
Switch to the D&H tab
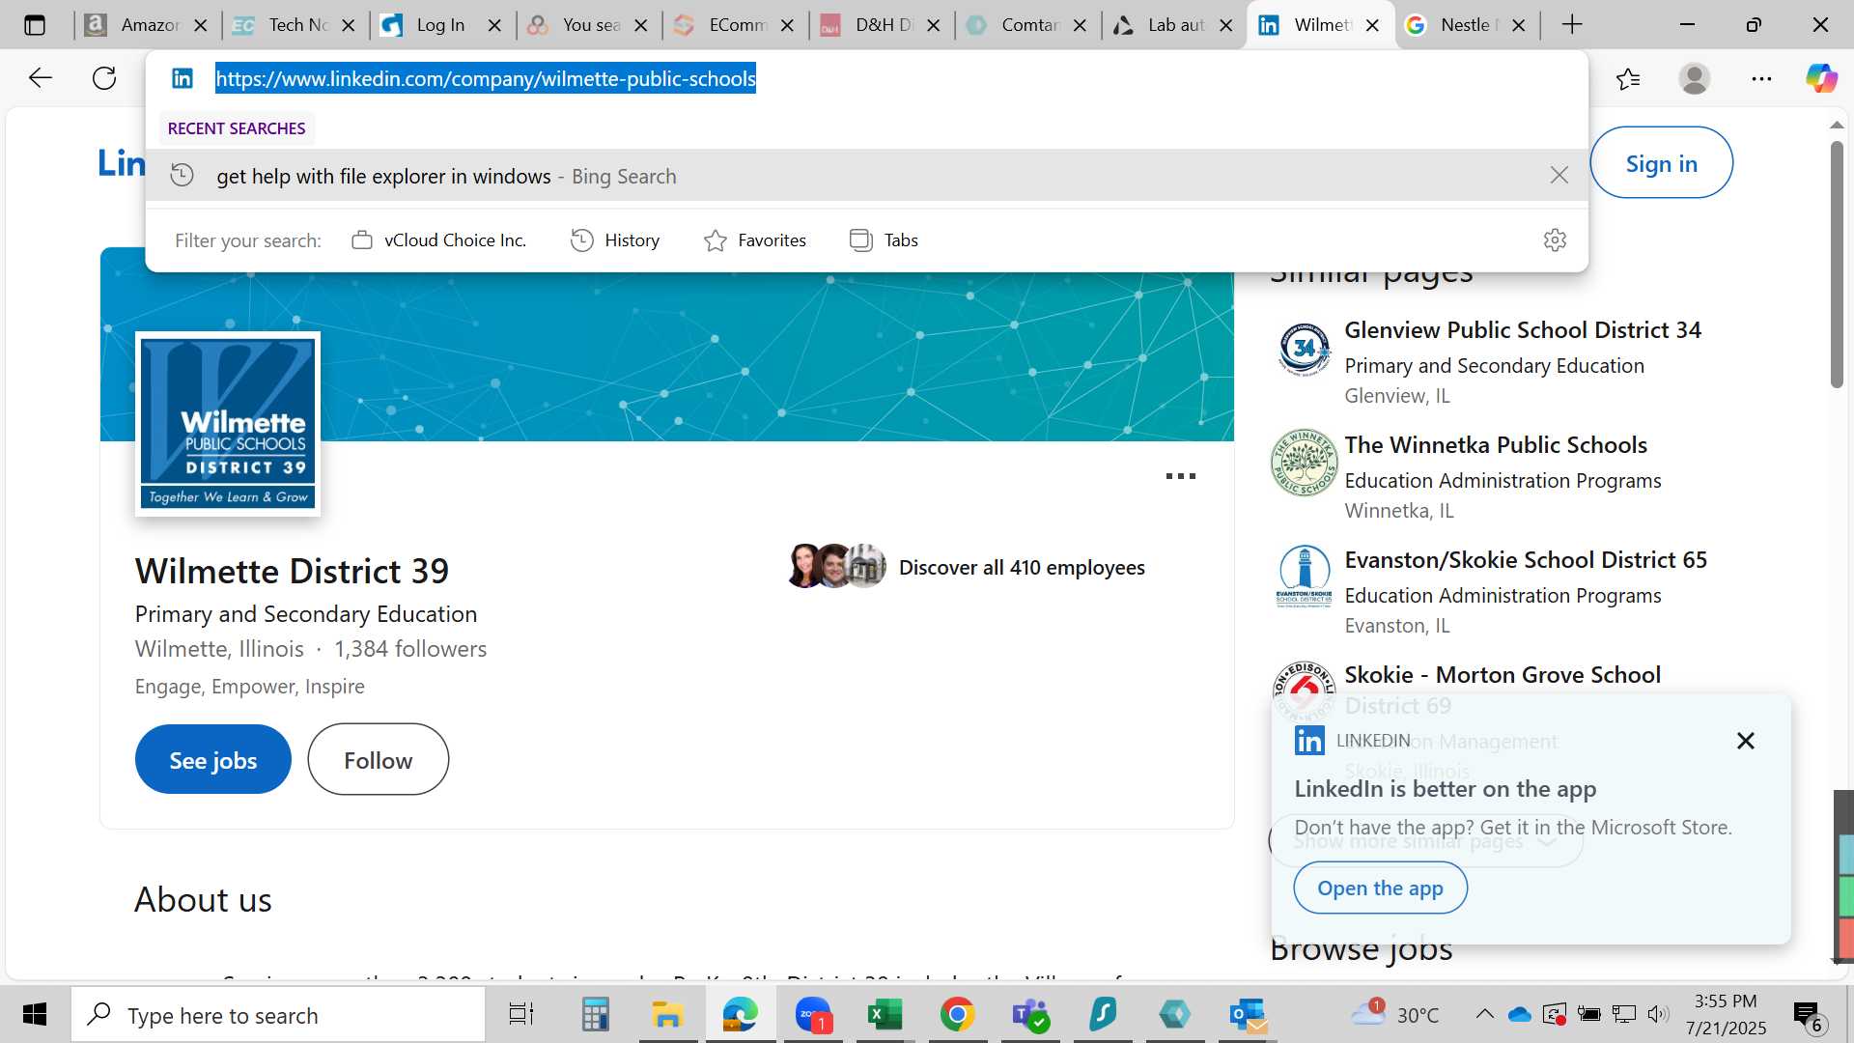(x=882, y=25)
